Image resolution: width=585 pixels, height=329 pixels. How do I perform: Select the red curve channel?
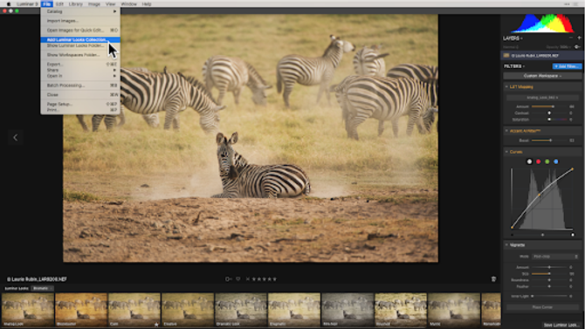pos(539,161)
